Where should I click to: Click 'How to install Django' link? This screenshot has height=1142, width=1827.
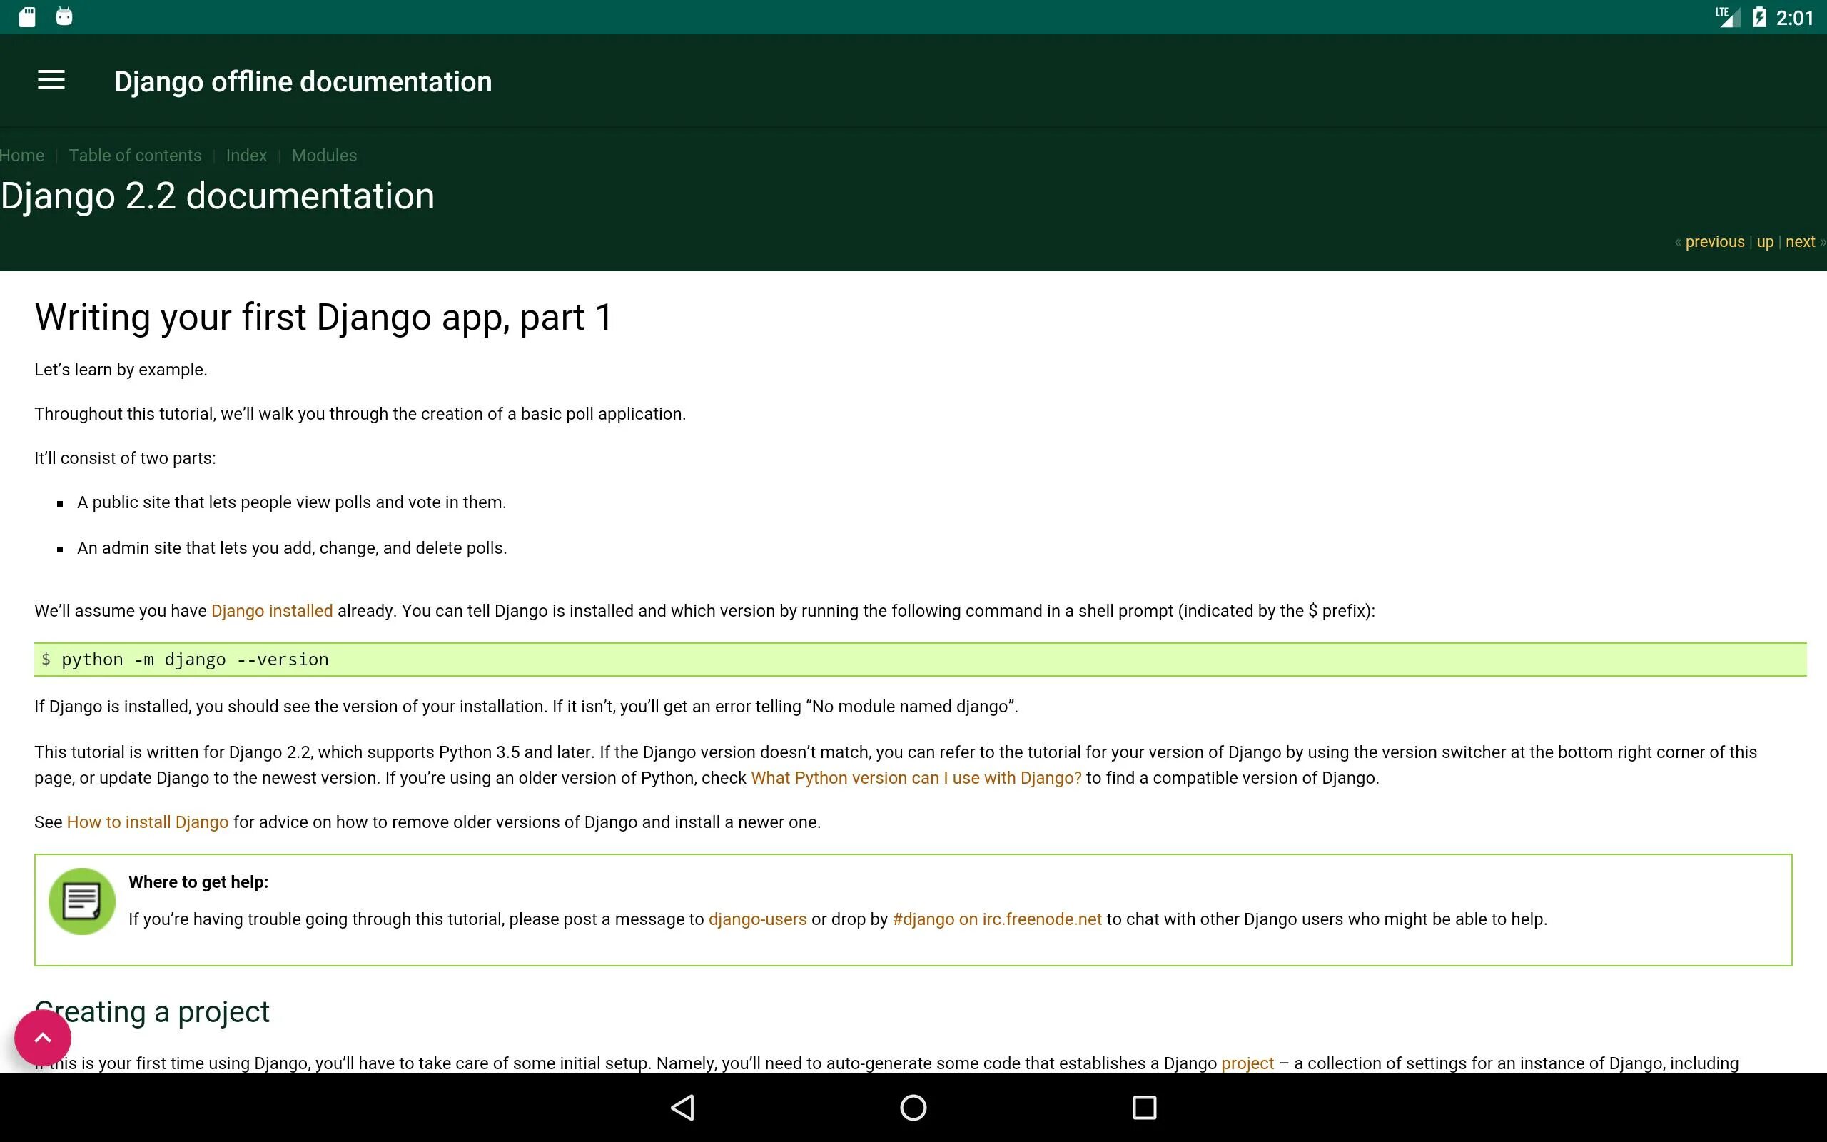tap(147, 822)
